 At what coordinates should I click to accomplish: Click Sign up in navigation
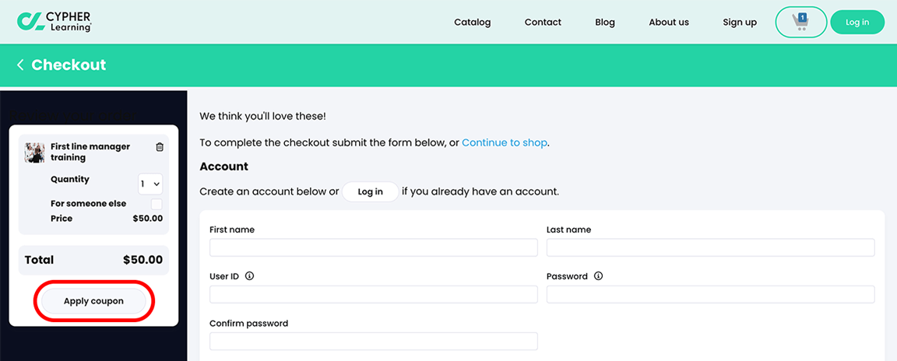pyautogui.click(x=740, y=23)
